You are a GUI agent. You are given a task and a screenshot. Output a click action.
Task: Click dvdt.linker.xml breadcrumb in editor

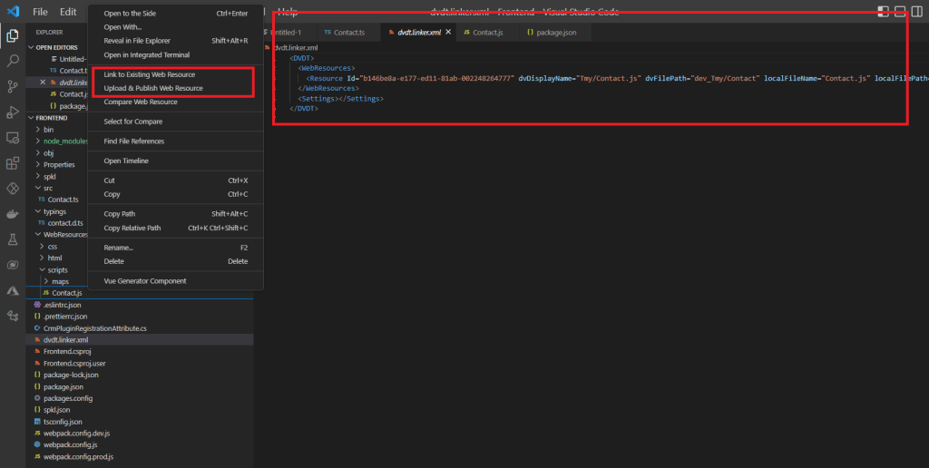pyautogui.click(x=295, y=47)
